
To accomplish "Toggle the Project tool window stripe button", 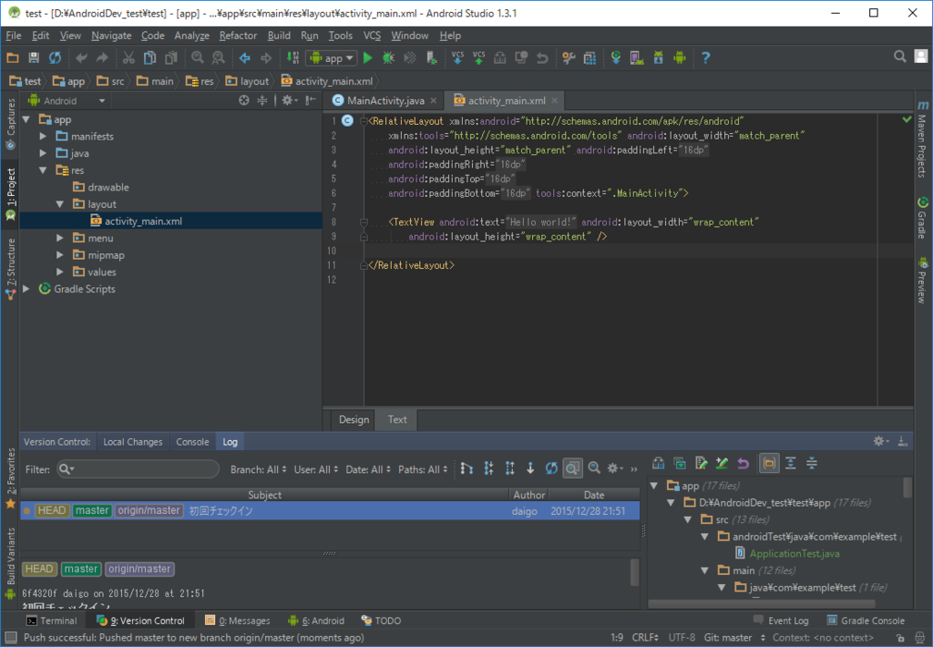I will [10, 194].
